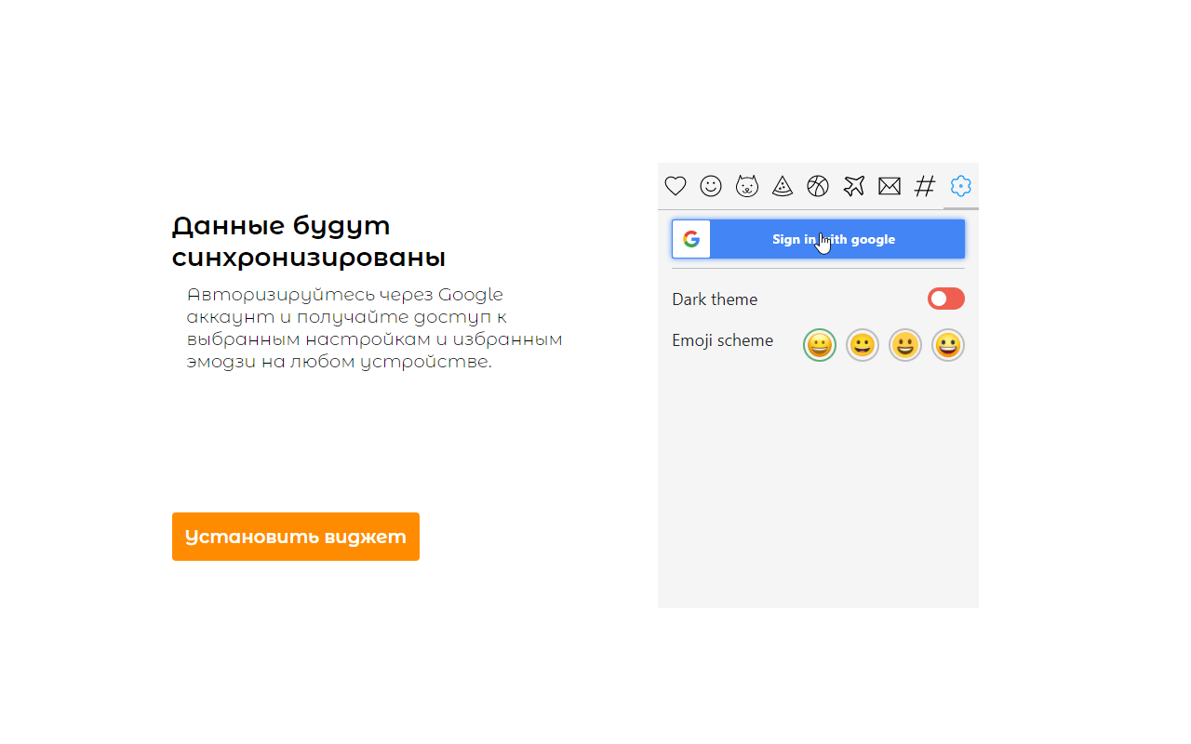Click the heading Данные будут синхронизированы
1191x744 pixels.
tap(309, 241)
